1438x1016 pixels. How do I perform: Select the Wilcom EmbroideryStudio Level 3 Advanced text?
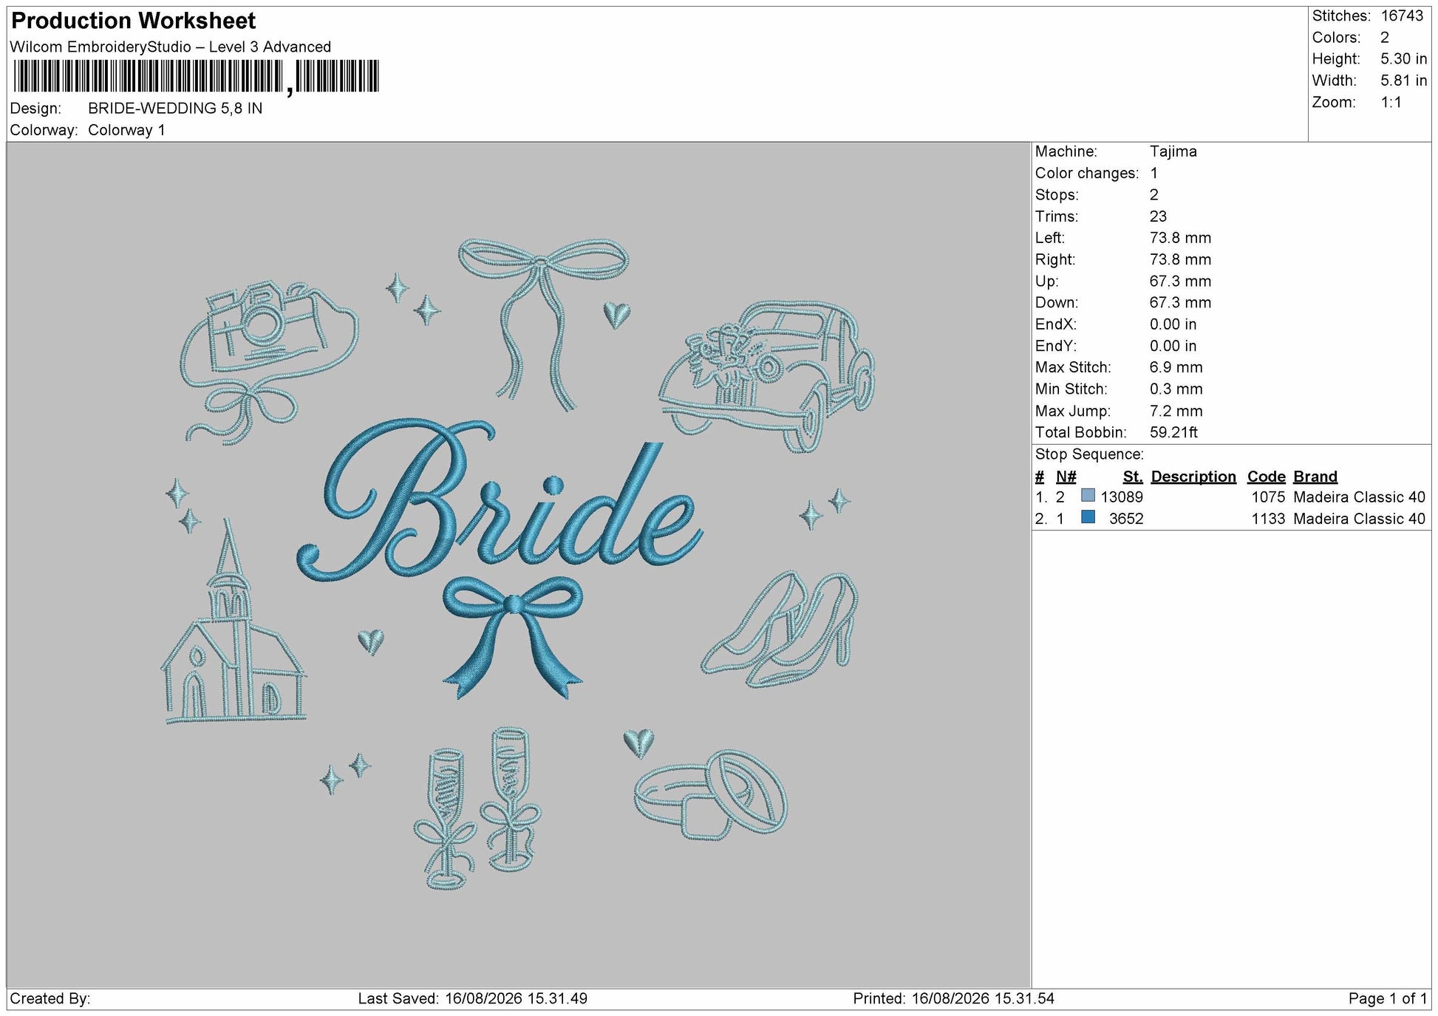[171, 47]
